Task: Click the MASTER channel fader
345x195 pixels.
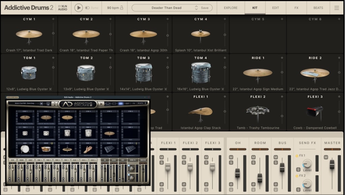Action: 332,164
